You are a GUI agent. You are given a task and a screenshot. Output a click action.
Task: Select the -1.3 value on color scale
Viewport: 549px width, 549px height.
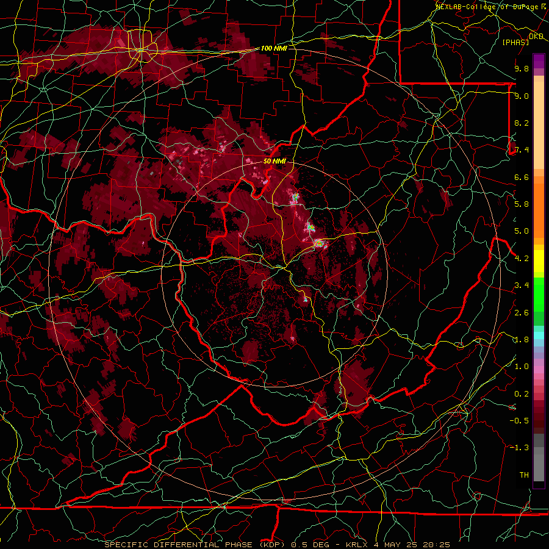coord(519,448)
